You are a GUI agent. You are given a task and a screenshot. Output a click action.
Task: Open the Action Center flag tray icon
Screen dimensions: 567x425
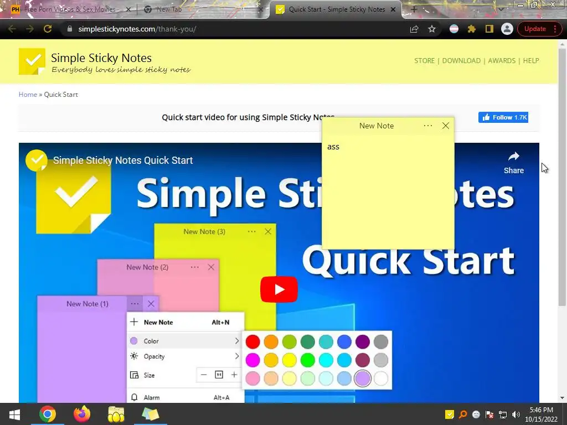coord(489,414)
